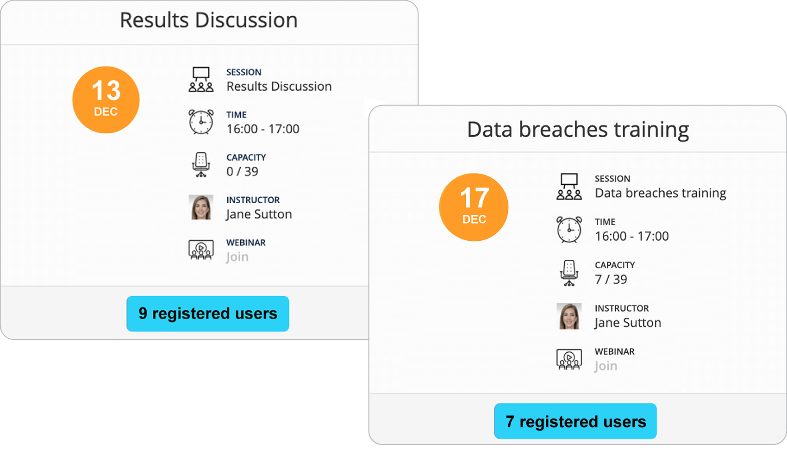Join the Data breaches training webinar
Screen dimensions: 787x463
click(x=606, y=366)
